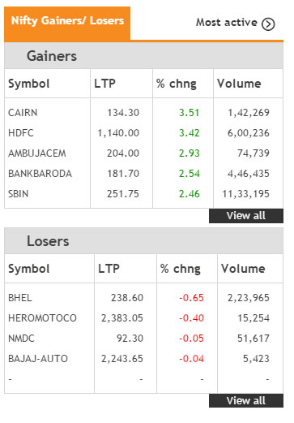Click the Gainers section heading
294x423 pixels.
[52, 56]
